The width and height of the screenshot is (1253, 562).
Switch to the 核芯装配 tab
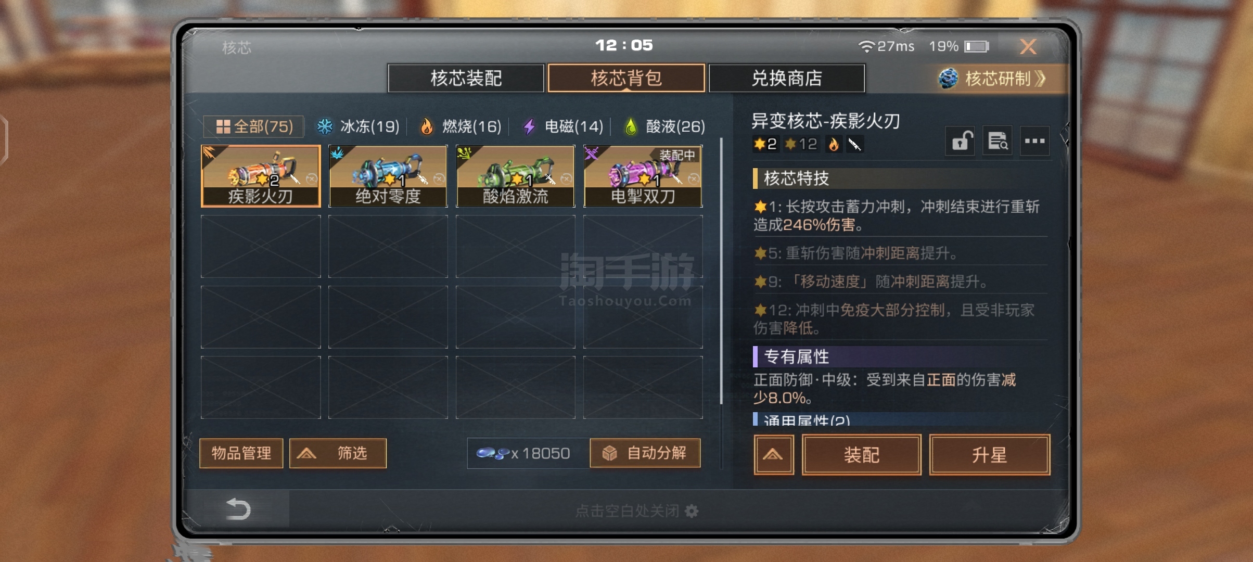tap(466, 79)
